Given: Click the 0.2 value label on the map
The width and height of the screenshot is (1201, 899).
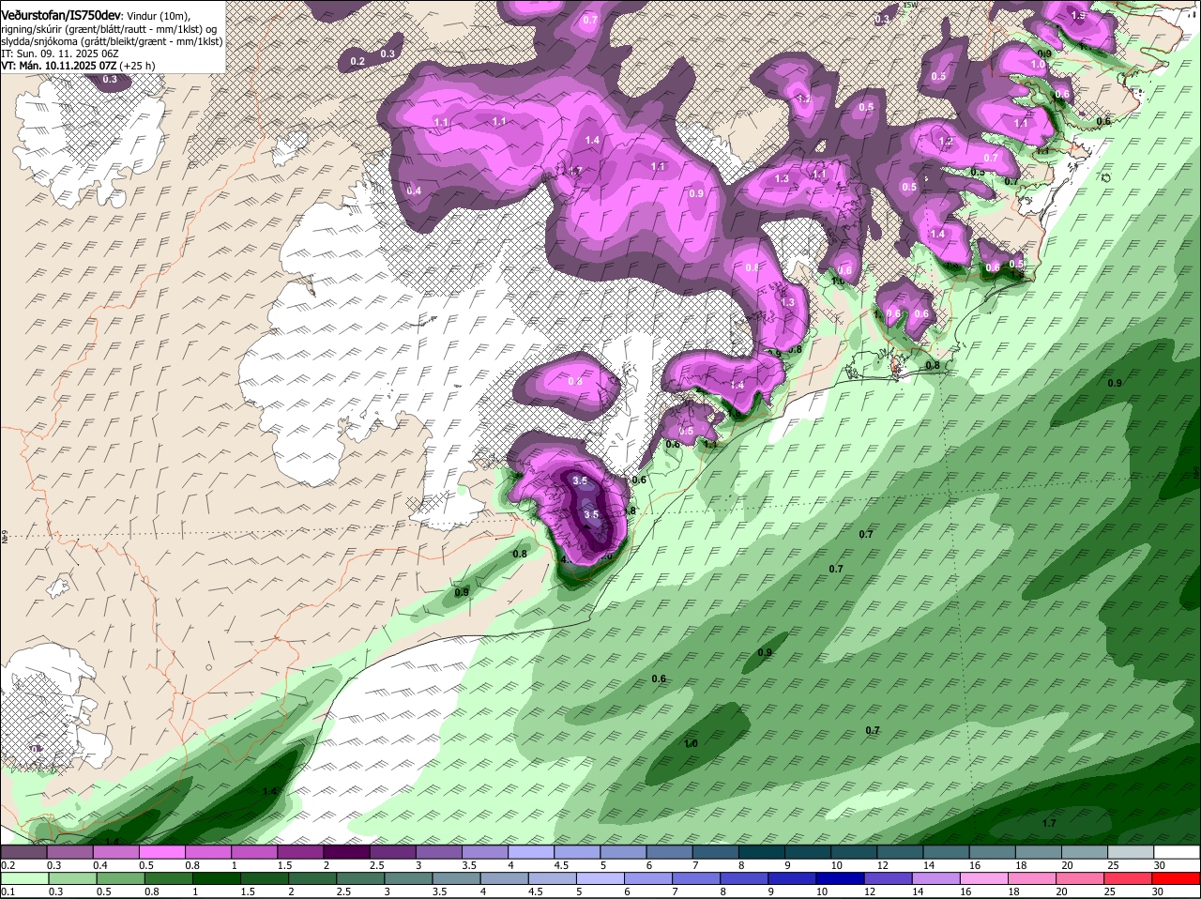Looking at the screenshot, I should pyautogui.click(x=357, y=62).
